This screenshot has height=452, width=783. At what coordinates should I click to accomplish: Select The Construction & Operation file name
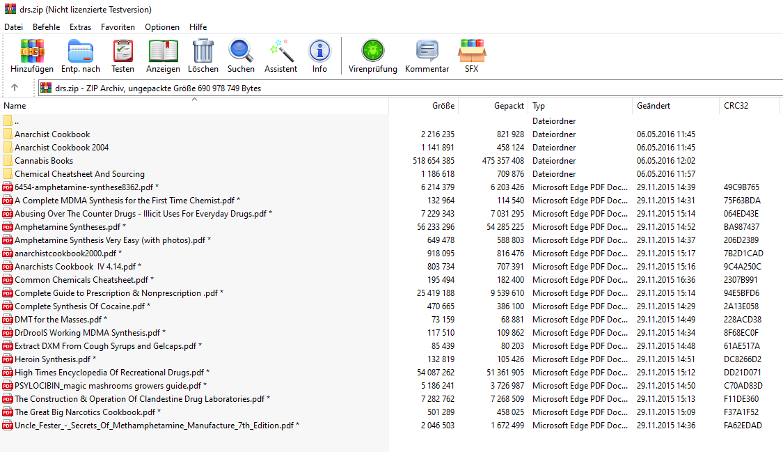coord(142,399)
